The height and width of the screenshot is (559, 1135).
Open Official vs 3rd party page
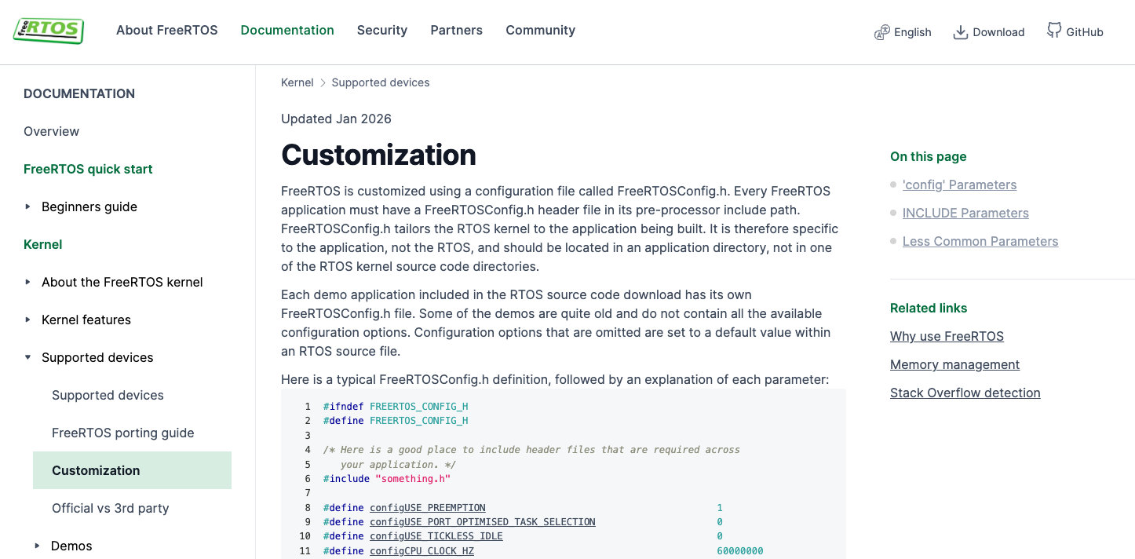click(x=110, y=508)
